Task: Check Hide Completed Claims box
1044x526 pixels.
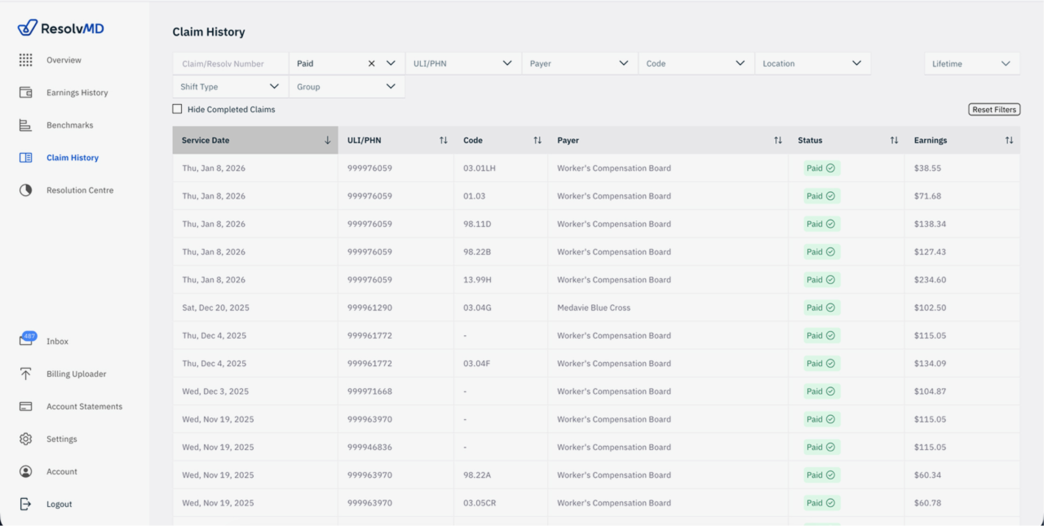Action: point(177,109)
